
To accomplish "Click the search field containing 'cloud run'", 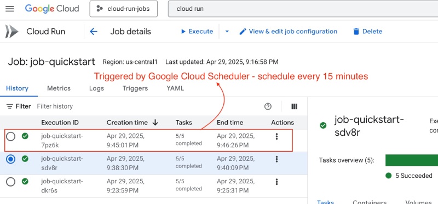I will pyautogui.click(x=303, y=9).
